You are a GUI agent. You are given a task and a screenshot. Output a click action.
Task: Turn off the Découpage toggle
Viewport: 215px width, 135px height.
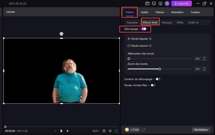[x=144, y=29]
